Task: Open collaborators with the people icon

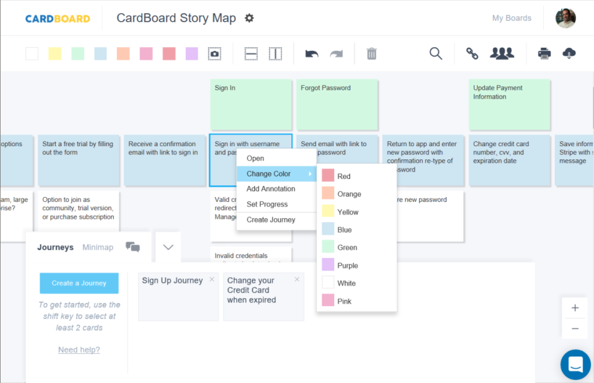Action: [502, 54]
